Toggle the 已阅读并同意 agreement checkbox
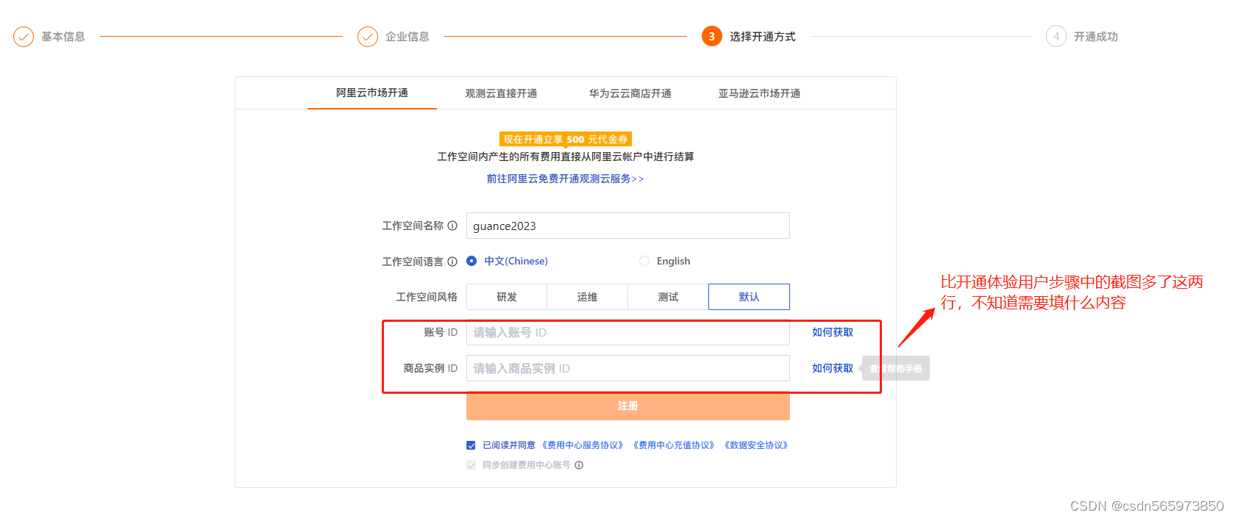 point(471,445)
